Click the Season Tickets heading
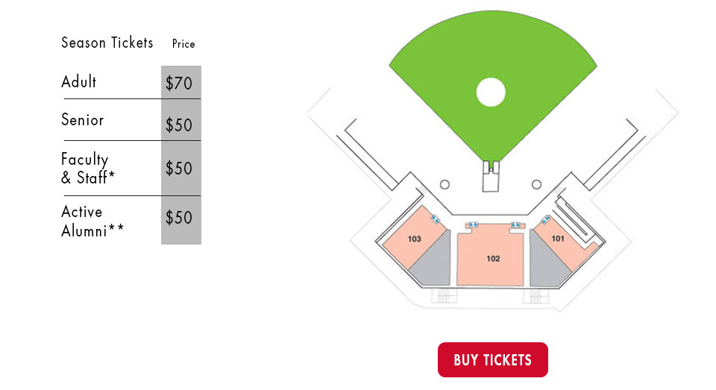 point(107,43)
